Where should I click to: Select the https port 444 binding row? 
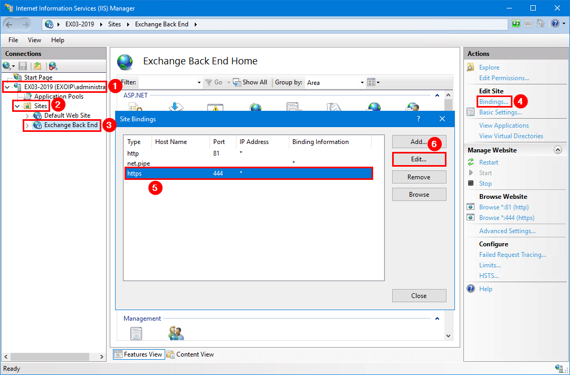pyautogui.click(x=249, y=174)
